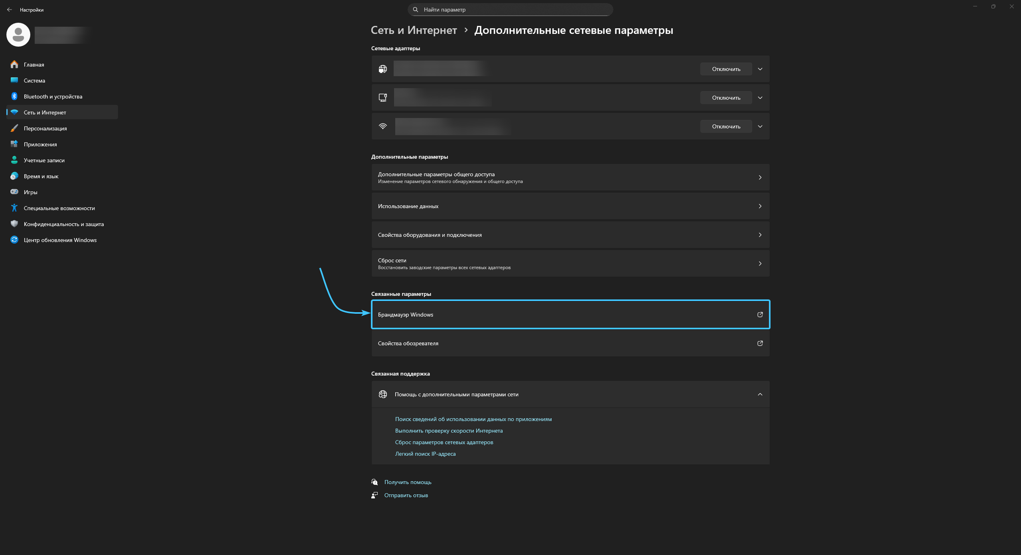Select Игры in the sidebar

click(x=30, y=192)
